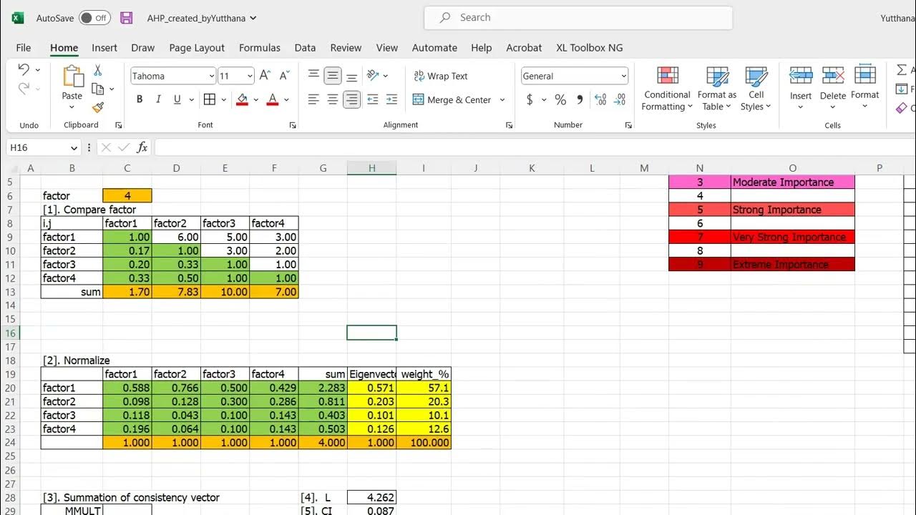Open the font size dropdown
The height and width of the screenshot is (515, 916).
pyautogui.click(x=250, y=76)
